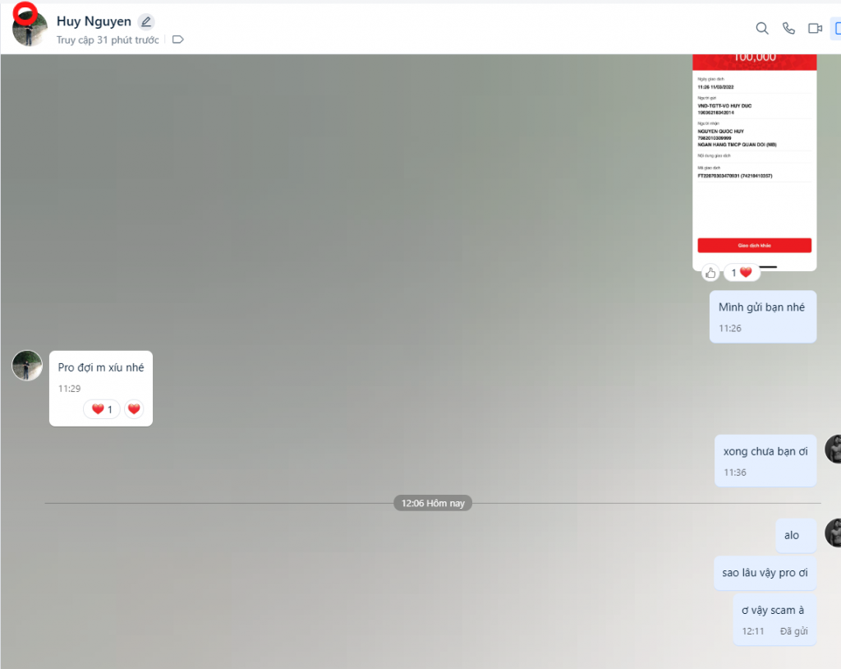Click the search messages magnifier icon
This screenshot has width=841, height=669.
[762, 29]
